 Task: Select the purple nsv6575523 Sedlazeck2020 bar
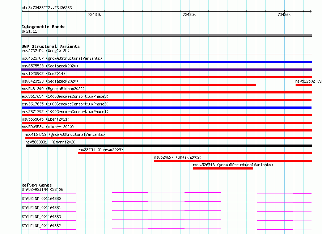click(x=166, y=70)
